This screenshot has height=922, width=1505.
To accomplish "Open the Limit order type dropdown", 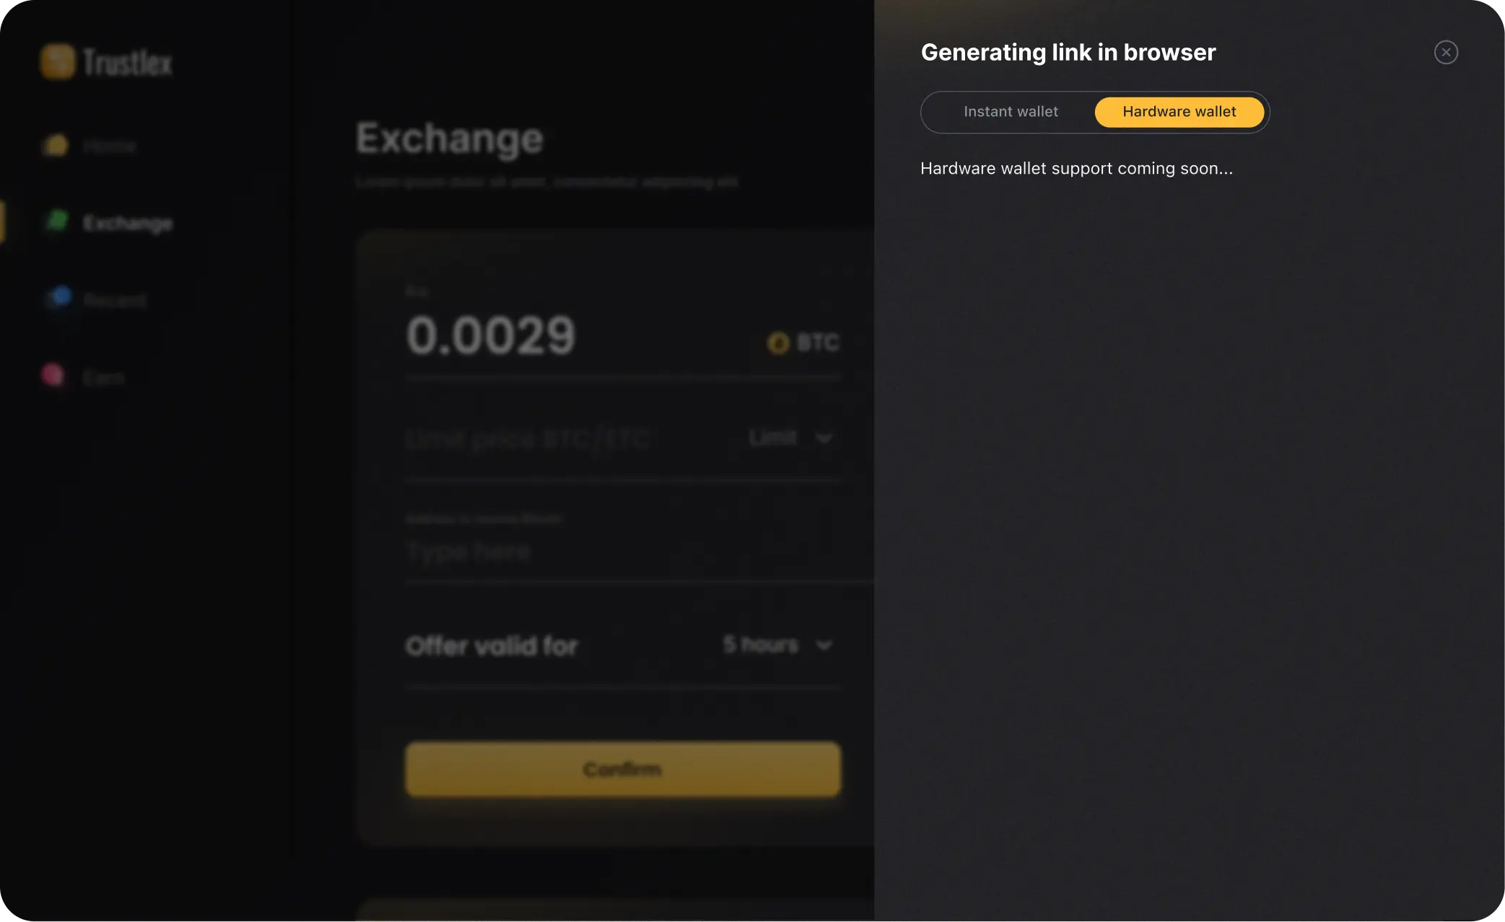I will coord(790,438).
